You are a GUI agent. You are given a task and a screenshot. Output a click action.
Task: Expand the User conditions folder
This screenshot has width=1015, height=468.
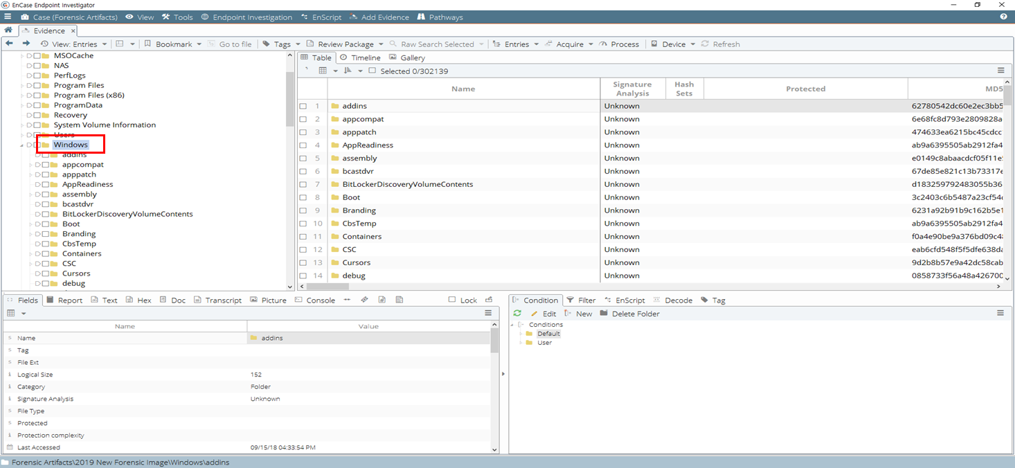coord(521,343)
